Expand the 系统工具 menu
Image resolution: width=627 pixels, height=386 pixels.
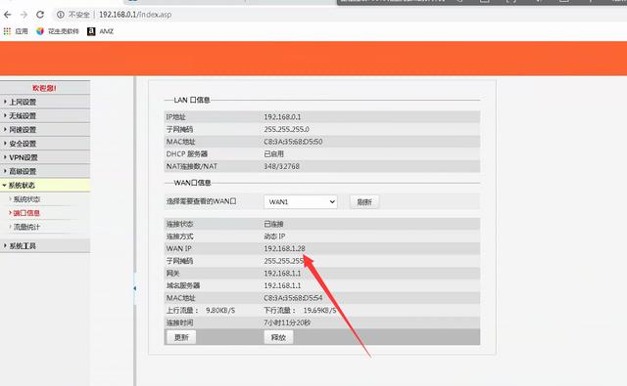pyautogui.click(x=45, y=246)
